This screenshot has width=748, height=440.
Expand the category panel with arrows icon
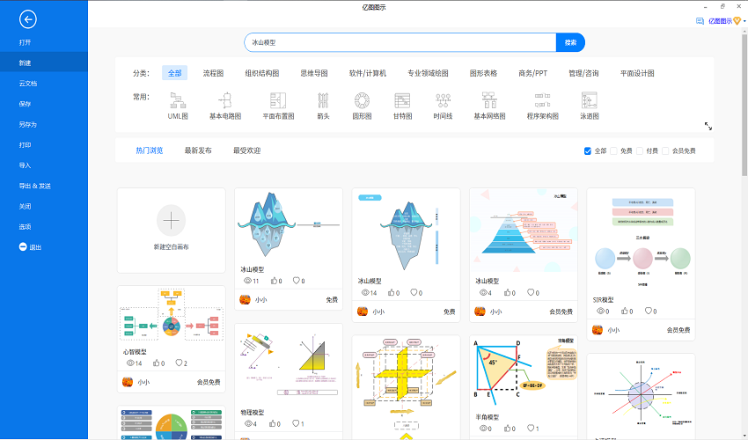point(708,127)
